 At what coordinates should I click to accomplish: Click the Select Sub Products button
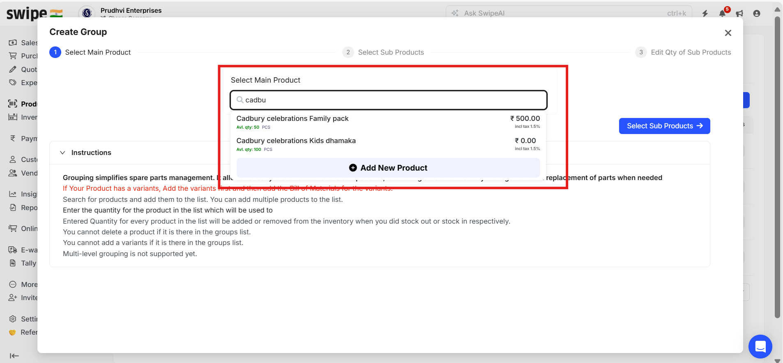(x=664, y=126)
